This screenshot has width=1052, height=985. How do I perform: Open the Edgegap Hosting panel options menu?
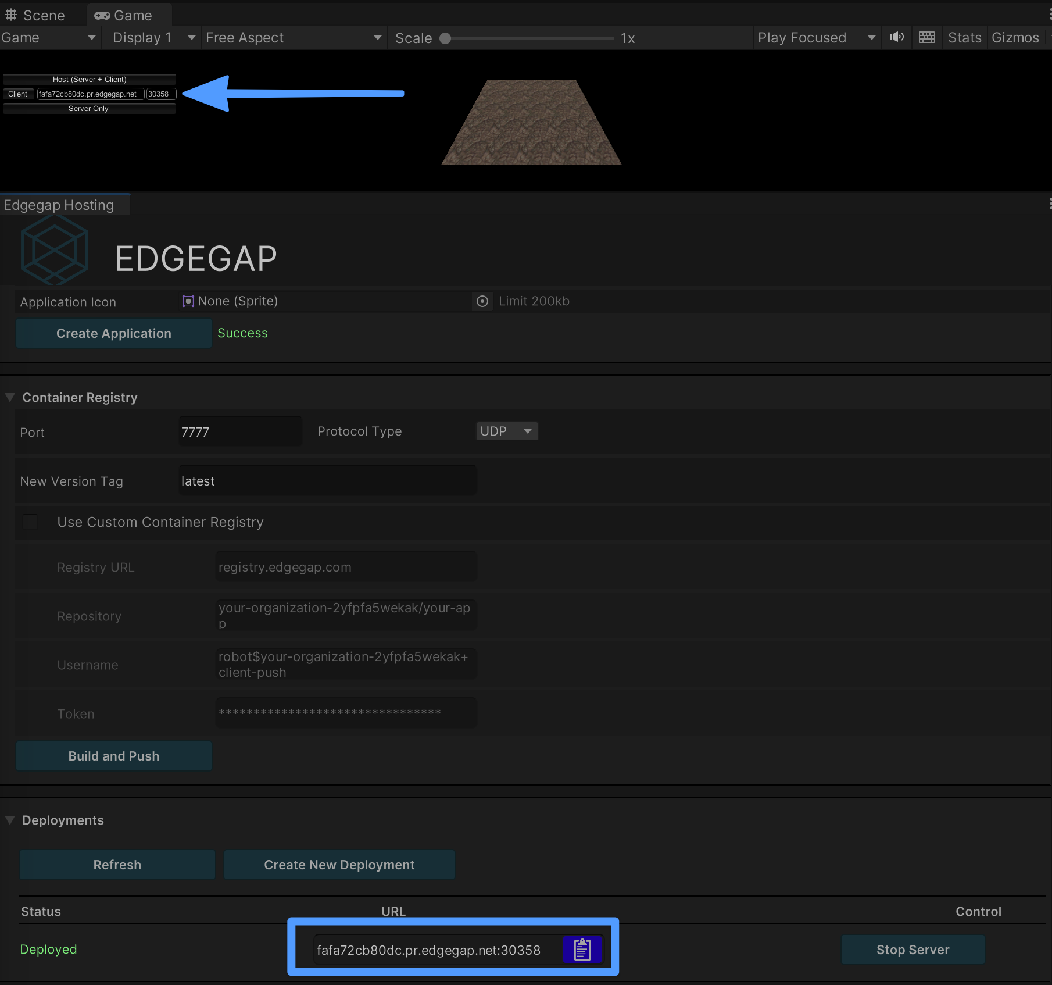coord(1049,204)
